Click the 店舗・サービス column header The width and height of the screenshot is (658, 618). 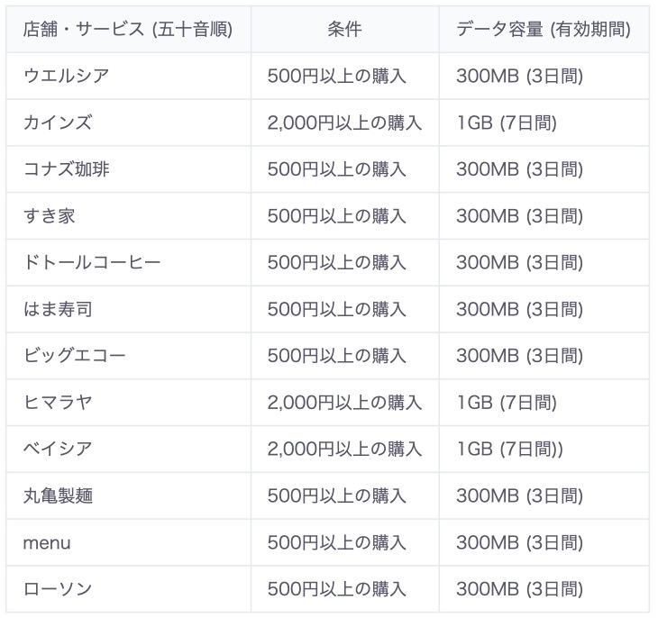(128, 29)
